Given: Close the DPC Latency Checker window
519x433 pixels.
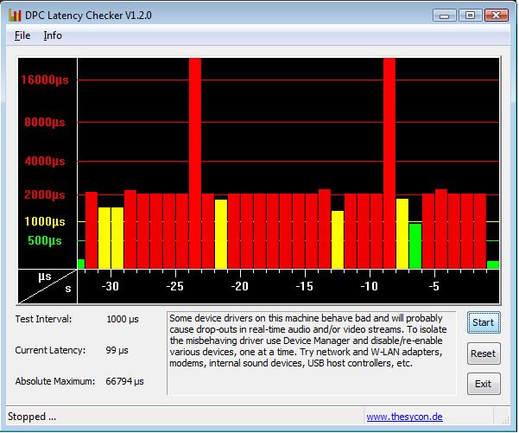Looking at the screenshot, I should [497, 16].
